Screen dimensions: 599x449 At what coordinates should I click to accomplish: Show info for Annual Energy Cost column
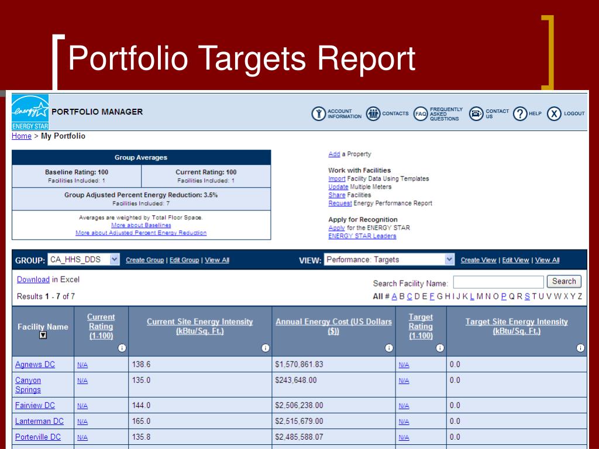tap(389, 348)
